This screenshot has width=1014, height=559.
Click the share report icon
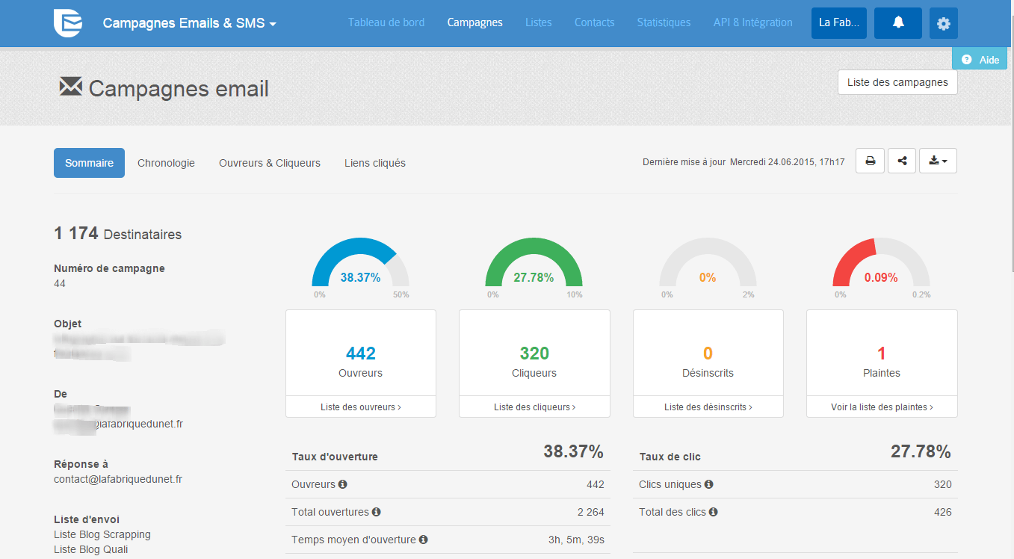click(x=902, y=161)
